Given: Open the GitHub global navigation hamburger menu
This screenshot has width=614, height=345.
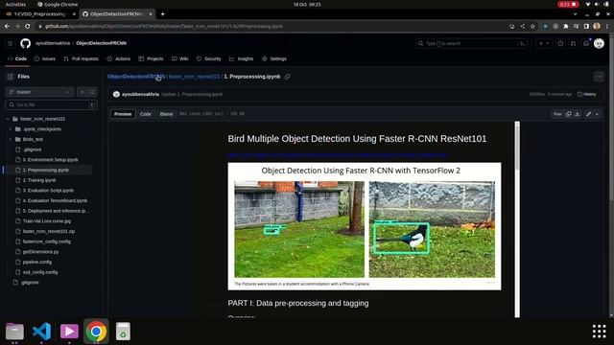Looking at the screenshot, I should coord(11,43).
